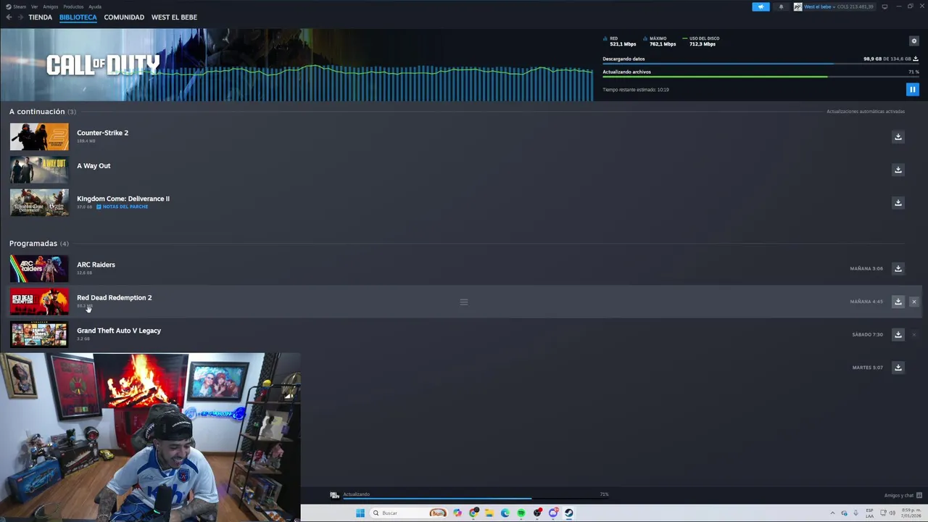Go to the TIENDA tab
Viewport: 928px width, 522px height.
(41, 17)
